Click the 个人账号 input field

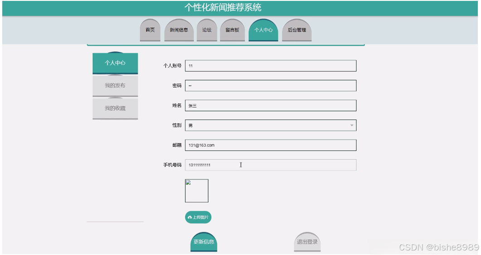(271, 66)
